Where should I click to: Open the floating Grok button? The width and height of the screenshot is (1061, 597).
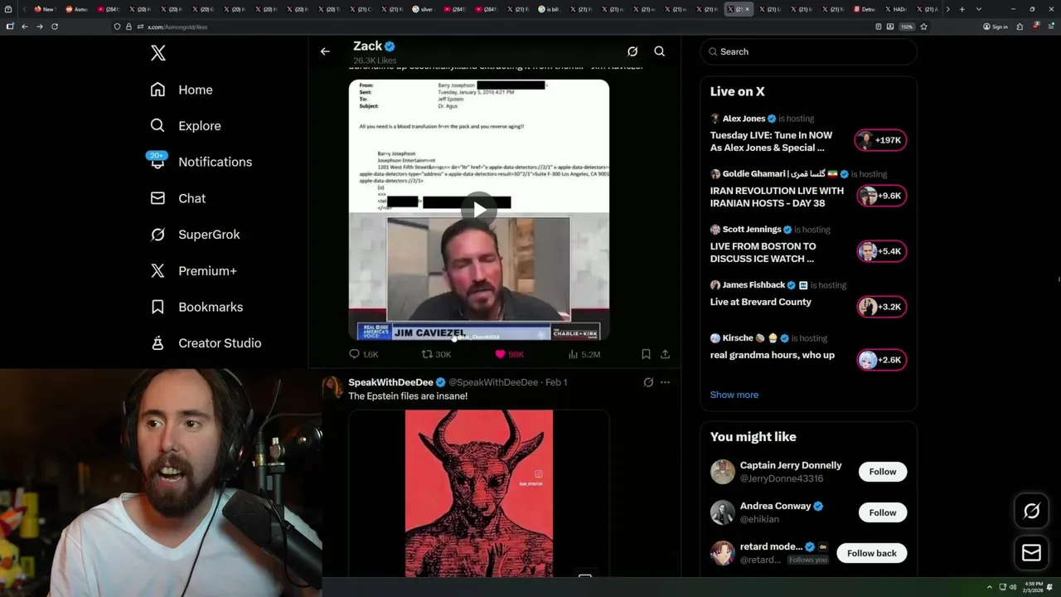(x=1031, y=512)
